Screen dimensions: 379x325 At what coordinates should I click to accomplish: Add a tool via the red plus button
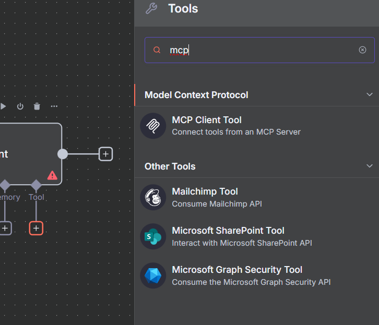click(x=36, y=228)
